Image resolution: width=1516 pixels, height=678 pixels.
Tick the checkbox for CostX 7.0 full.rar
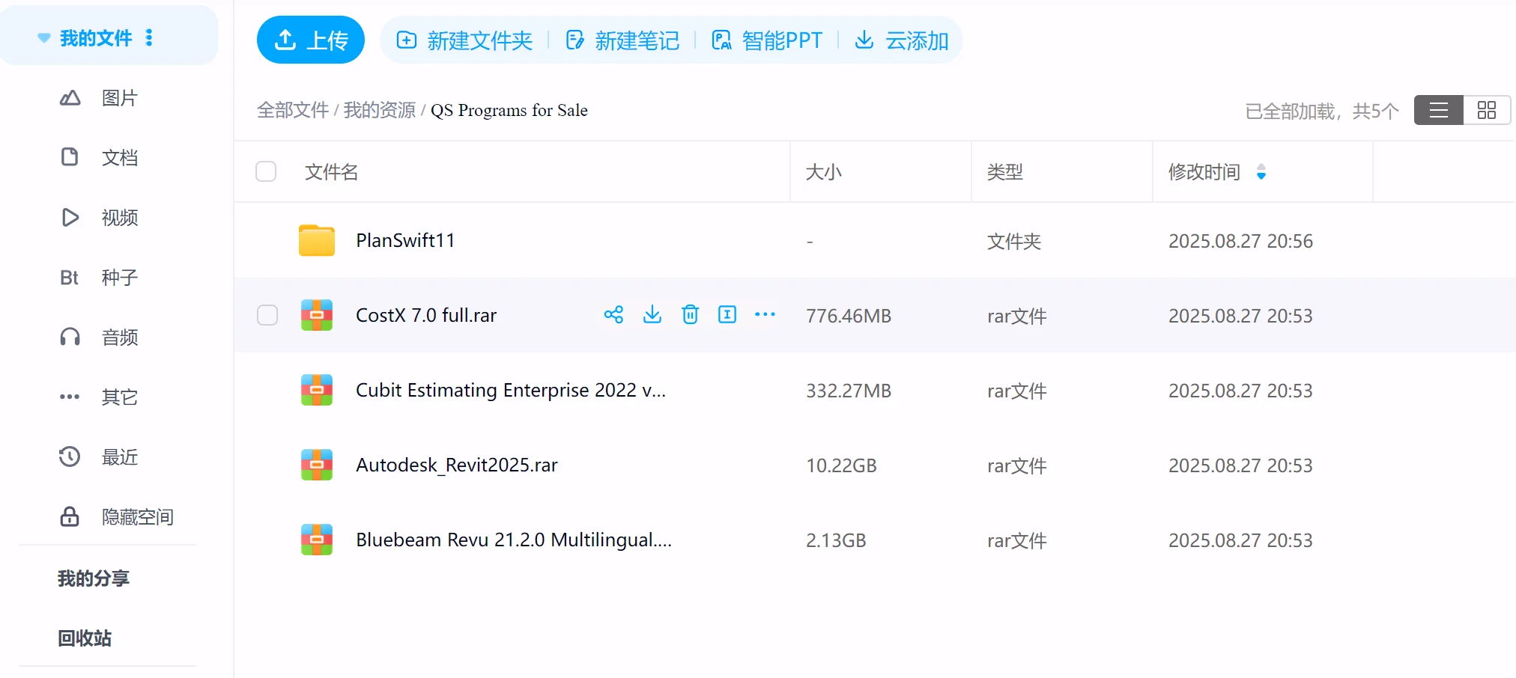coord(267,314)
